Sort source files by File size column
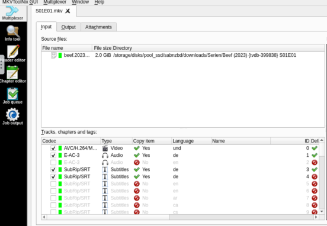The width and height of the screenshot is (327, 226). 102,48
